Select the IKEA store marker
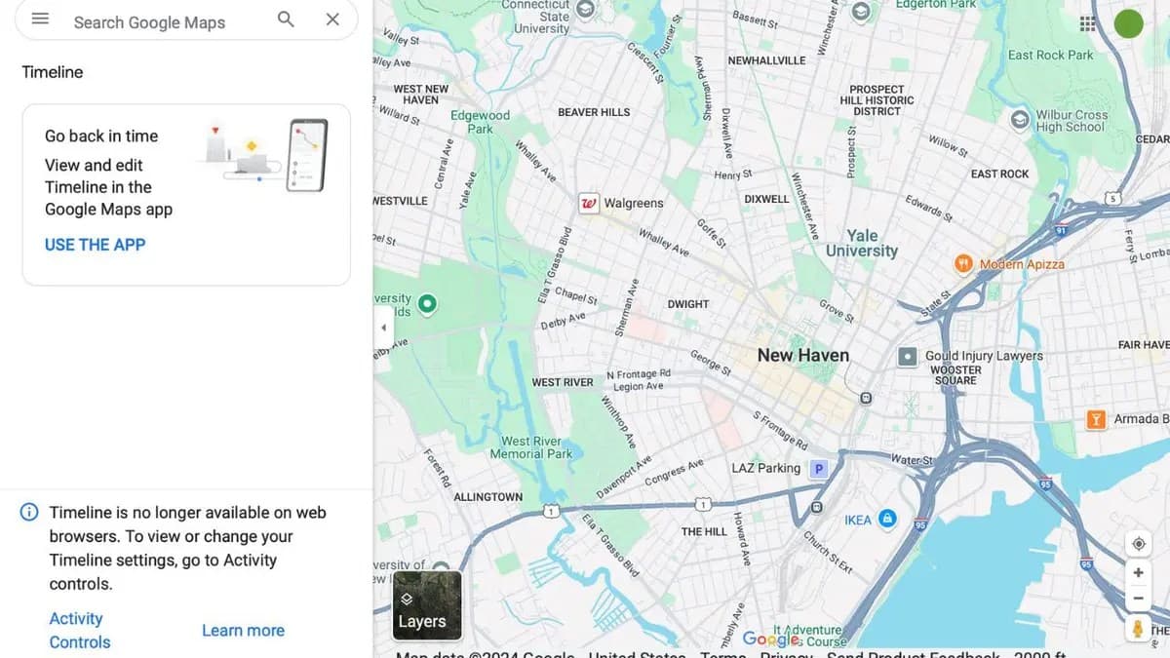Viewport: 1170px width, 658px height. [x=885, y=519]
